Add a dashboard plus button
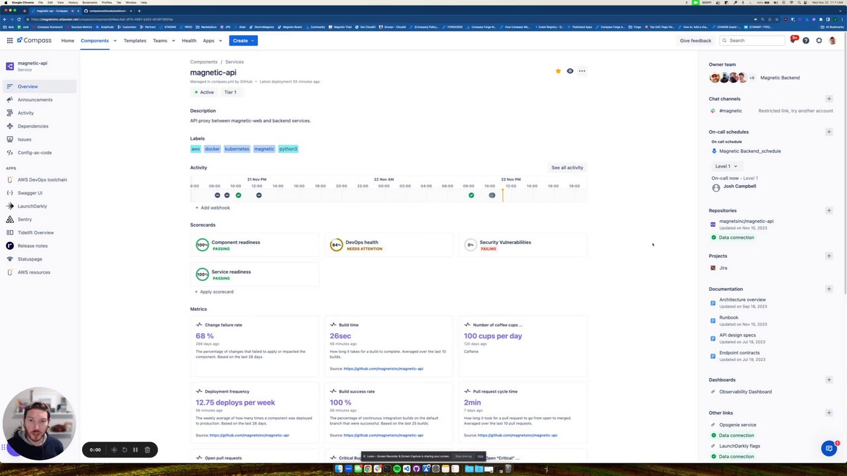 point(828,379)
